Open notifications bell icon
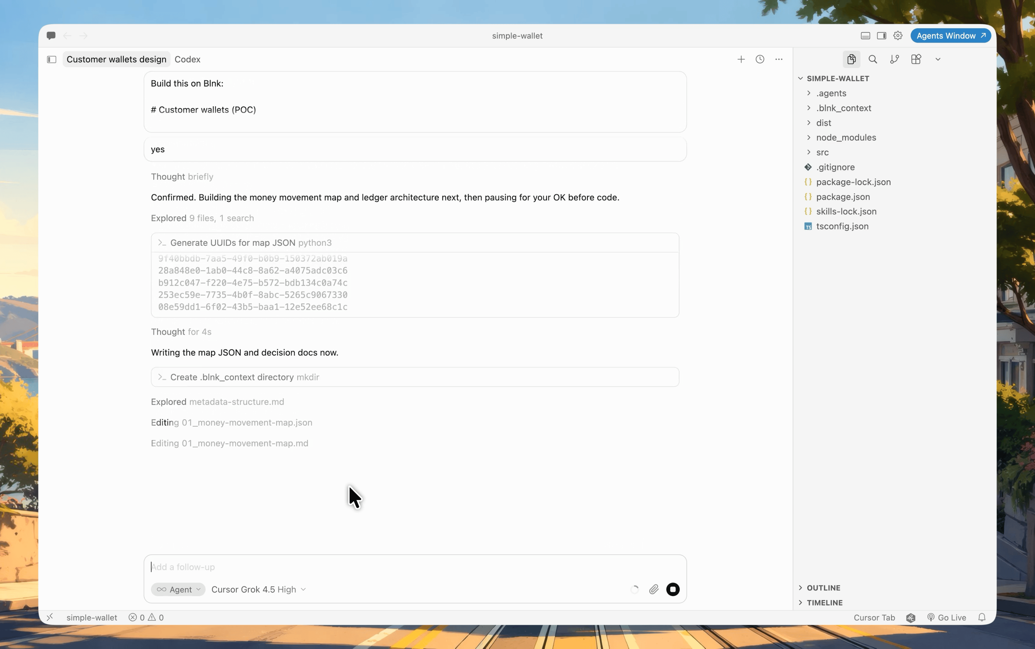 [982, 617]
